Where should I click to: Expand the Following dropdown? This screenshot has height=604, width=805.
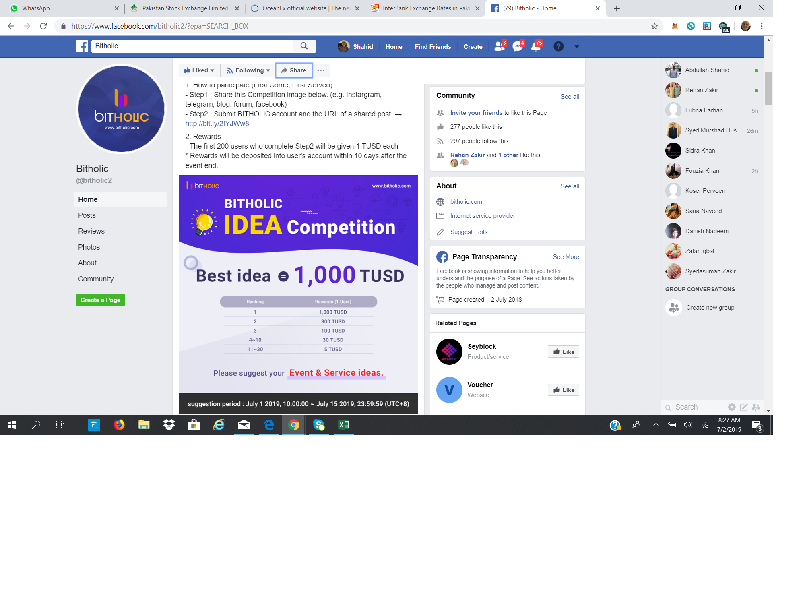point(248,70)
